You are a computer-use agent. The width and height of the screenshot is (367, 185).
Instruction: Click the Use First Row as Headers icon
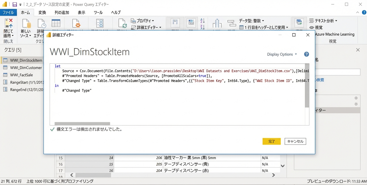241,27
